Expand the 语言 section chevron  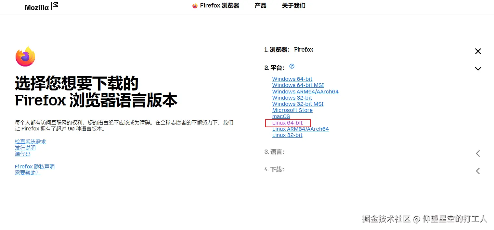pos(478,153)
